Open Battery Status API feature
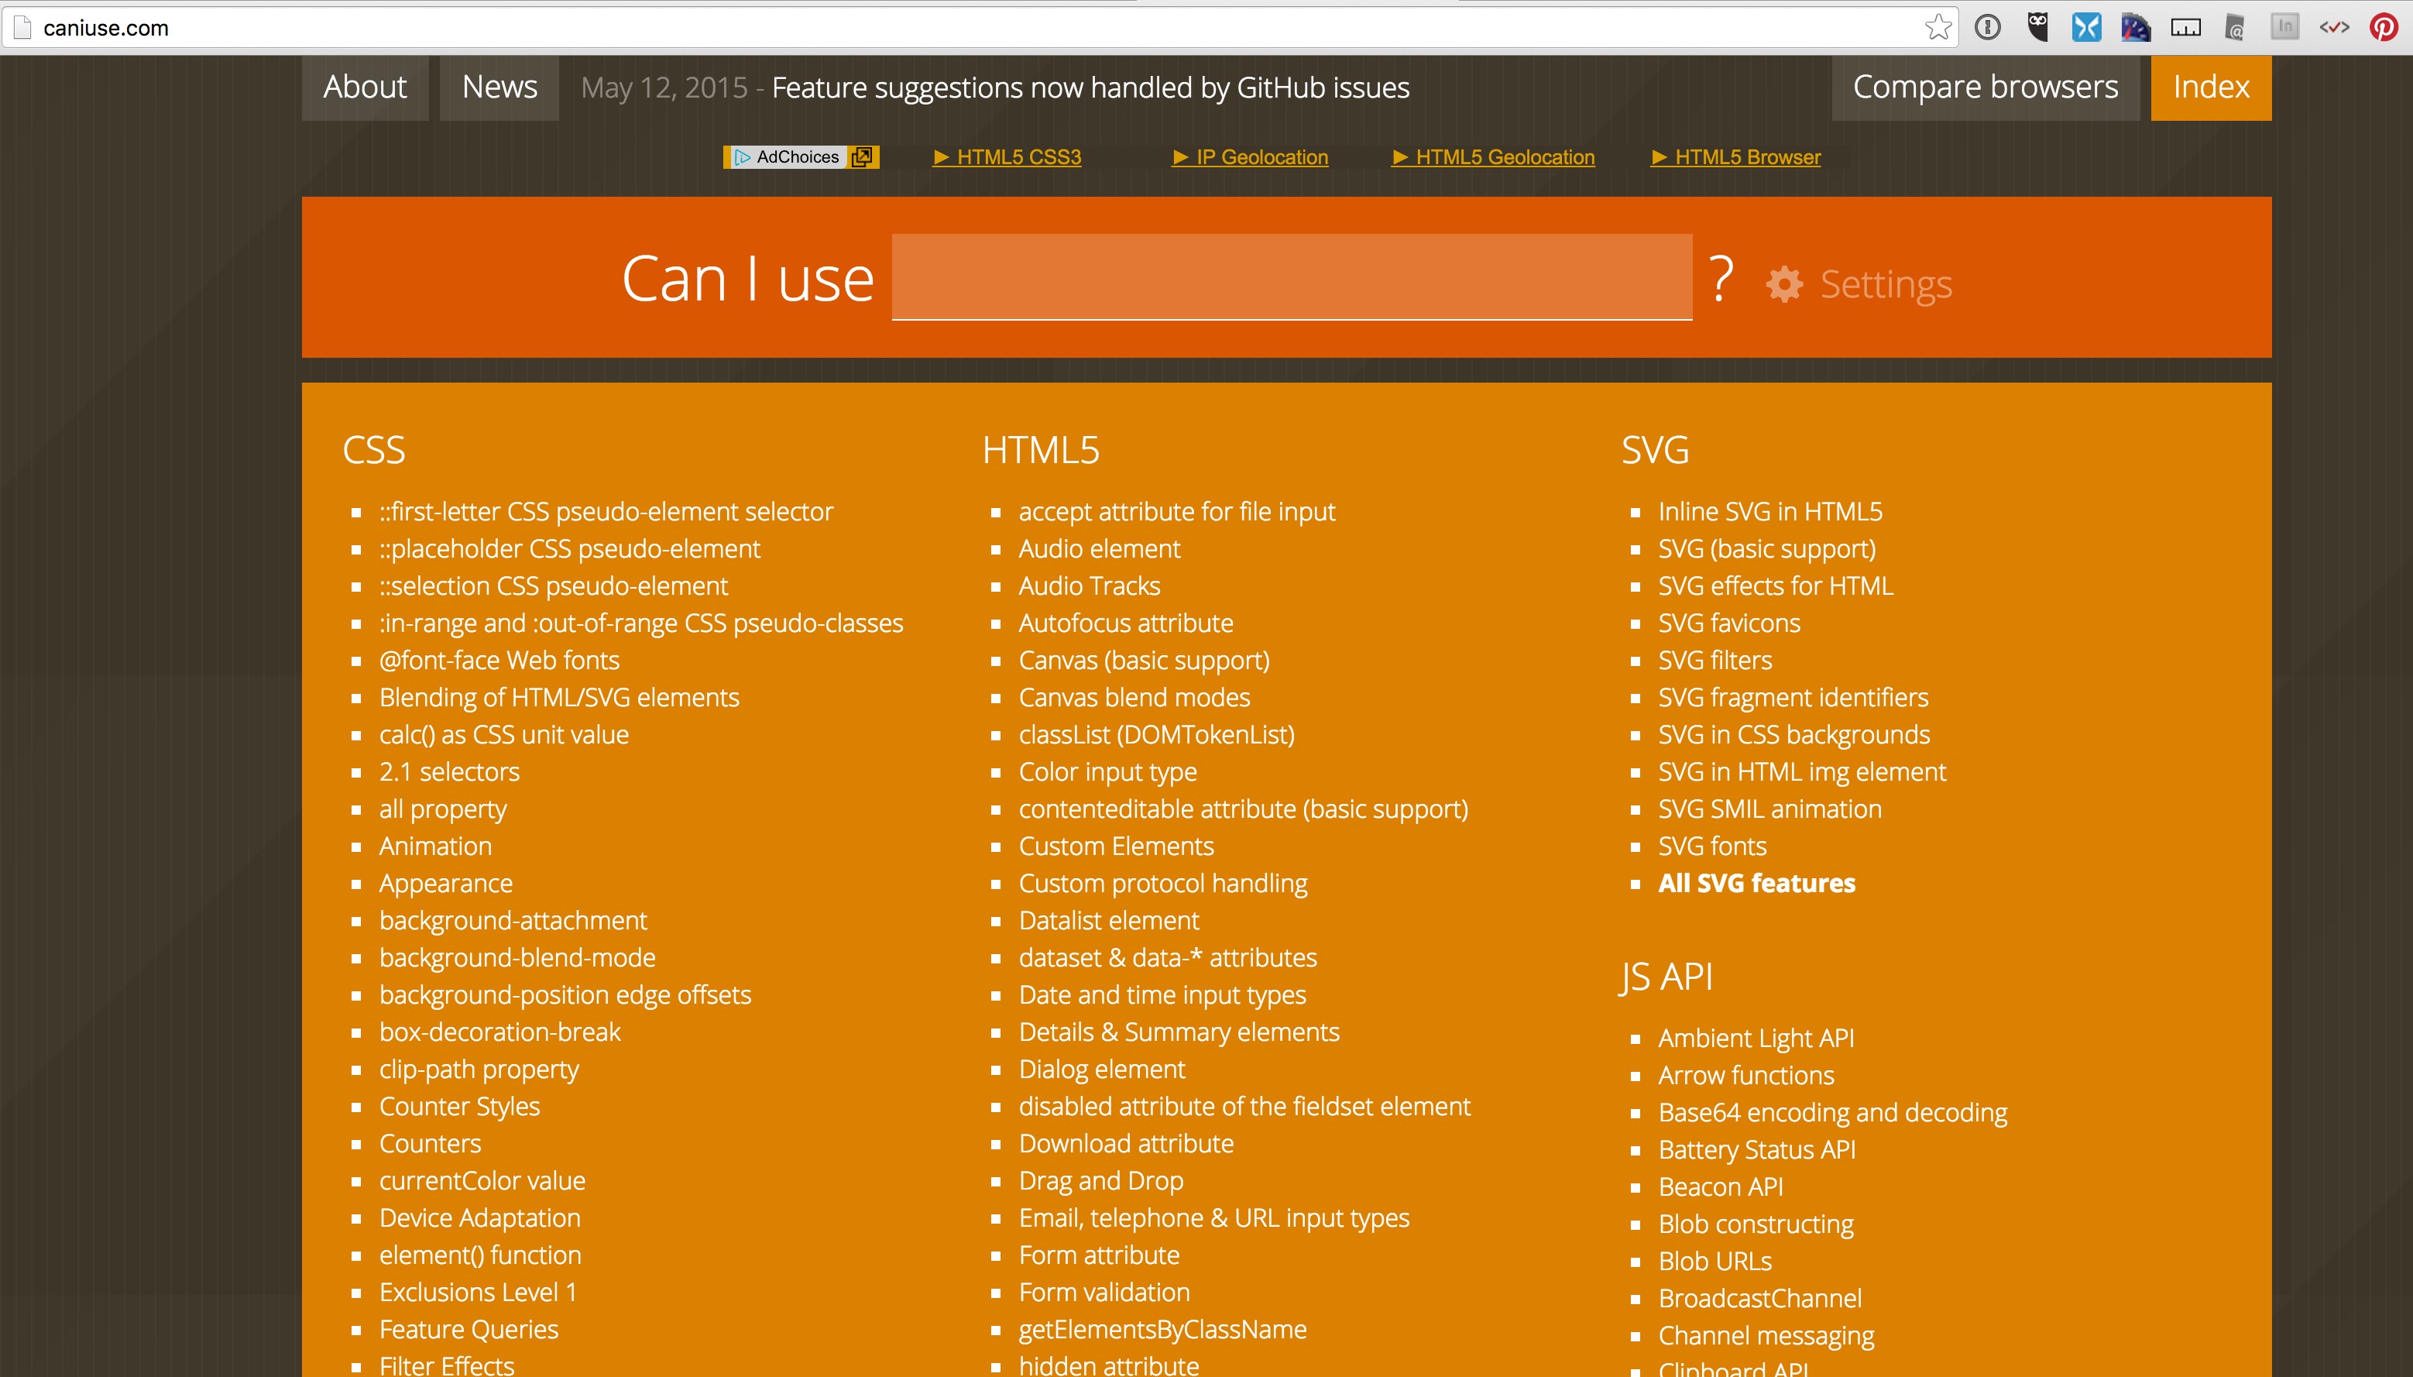The width and height of the screenshot is (2413, 1377). (1757, 1150)
